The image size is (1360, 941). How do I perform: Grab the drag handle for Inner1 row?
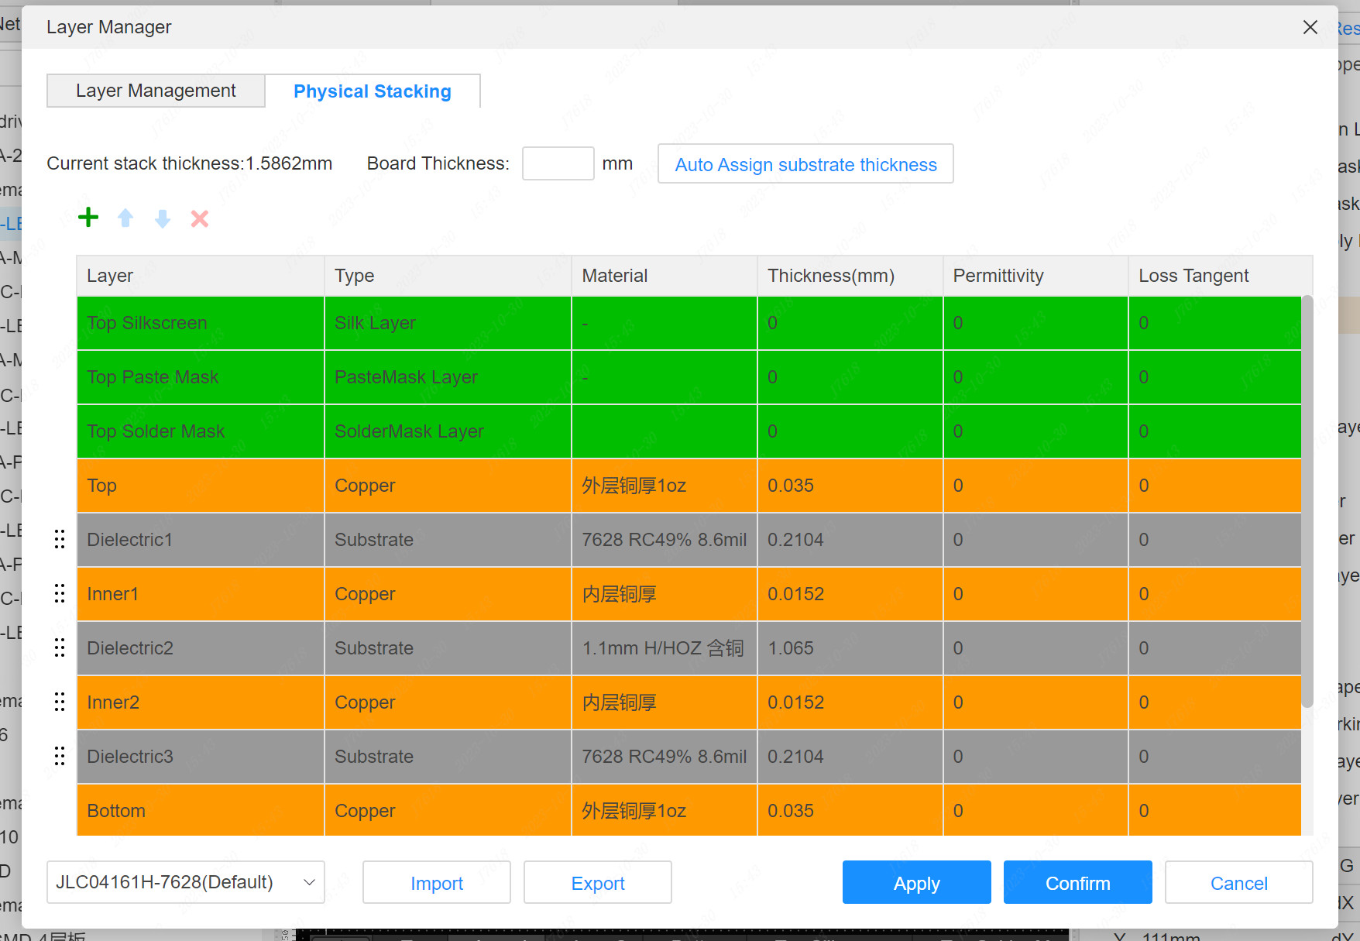[60, 593]
